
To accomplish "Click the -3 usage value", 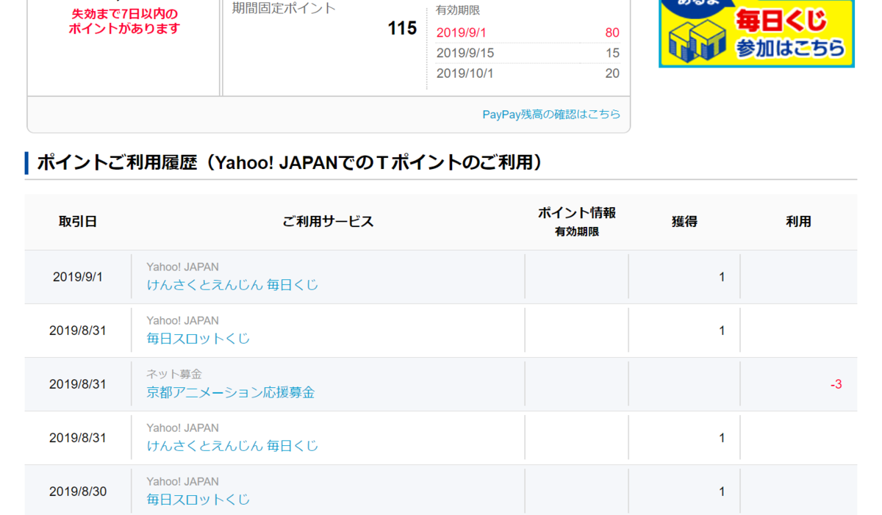I will [x=836, y=384].
